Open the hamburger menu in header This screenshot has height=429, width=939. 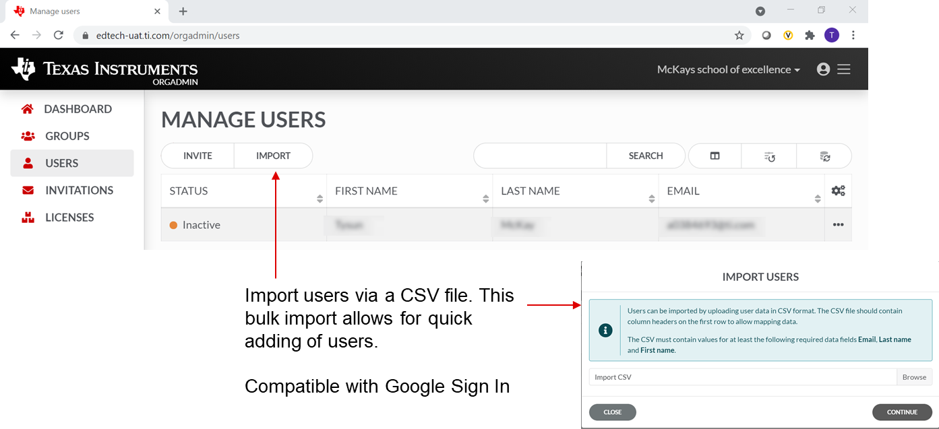point(844,69)
